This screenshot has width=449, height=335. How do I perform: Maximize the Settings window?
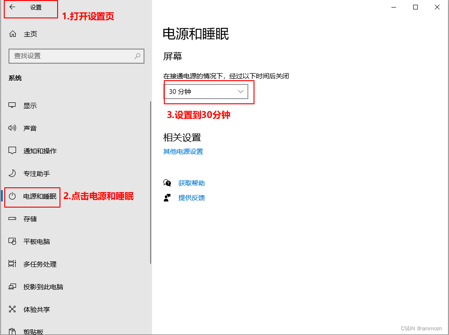415,7
